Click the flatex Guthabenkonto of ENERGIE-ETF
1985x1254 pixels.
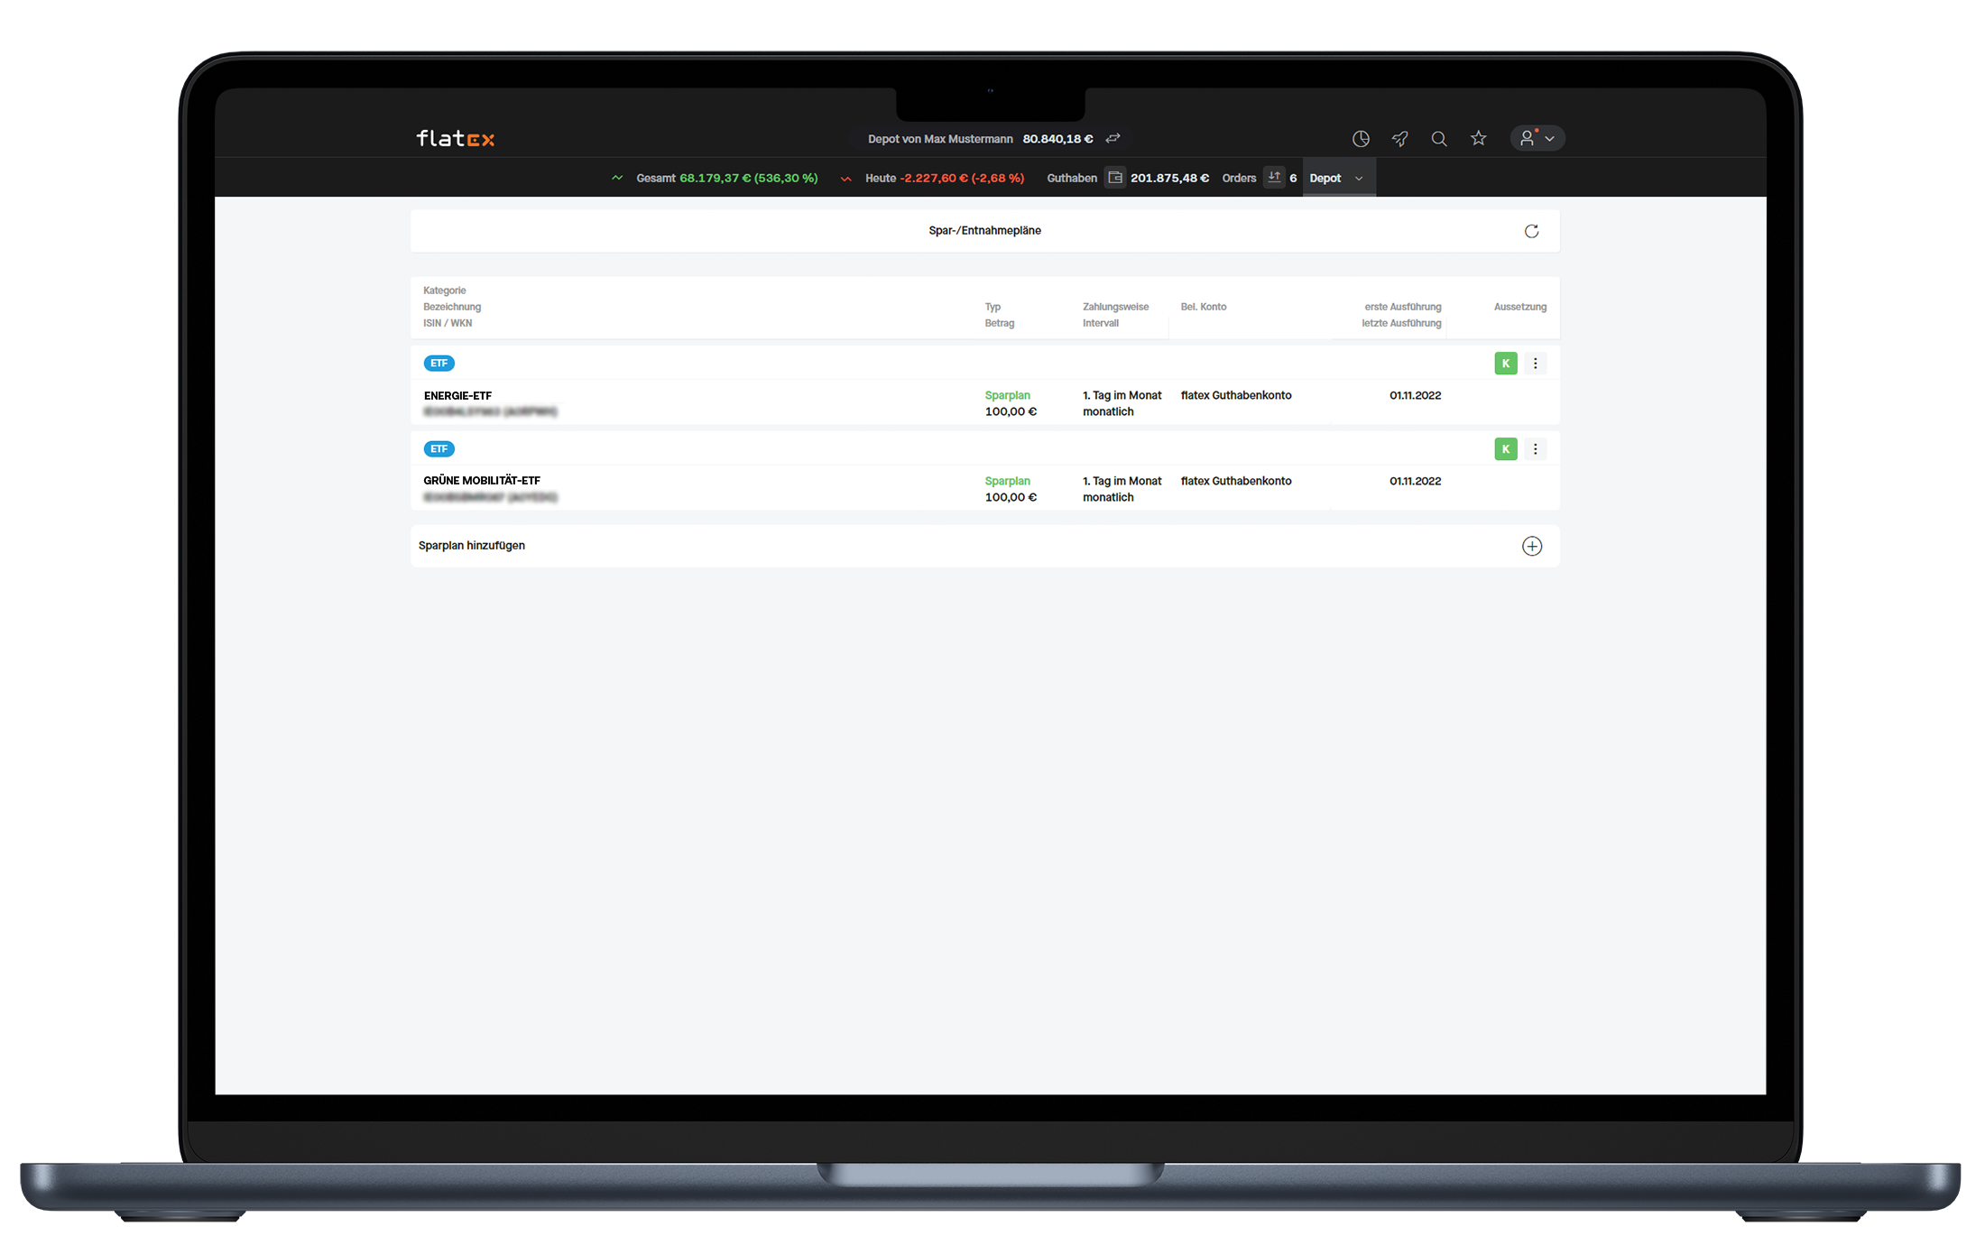pyautogui.click(x=1236, y=395)
